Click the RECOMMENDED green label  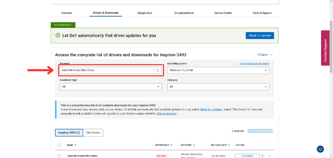pos(63,25)
